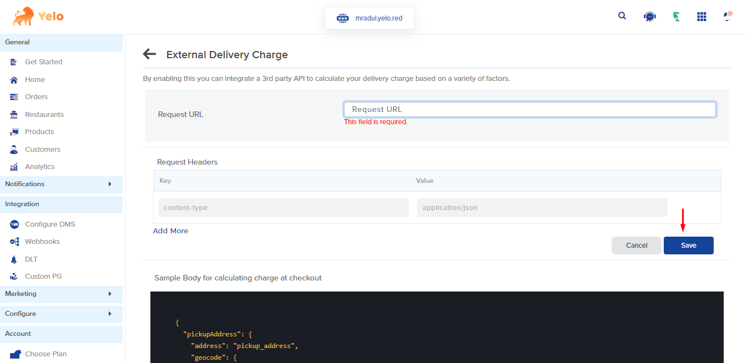This screenshot has width=747, height=363.
Task: Click the globe icon beside mradul.yelo.red
Action: [342, 18]
